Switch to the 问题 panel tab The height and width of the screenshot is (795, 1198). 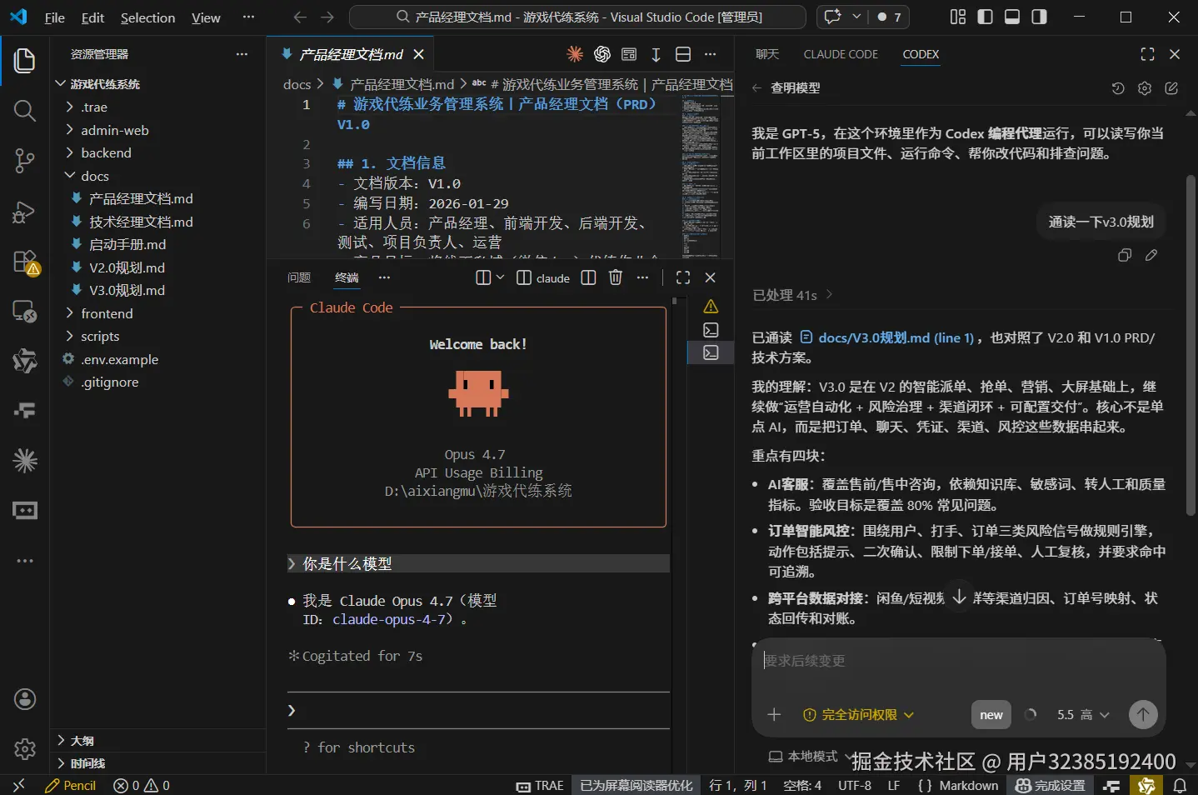(299, 277)
